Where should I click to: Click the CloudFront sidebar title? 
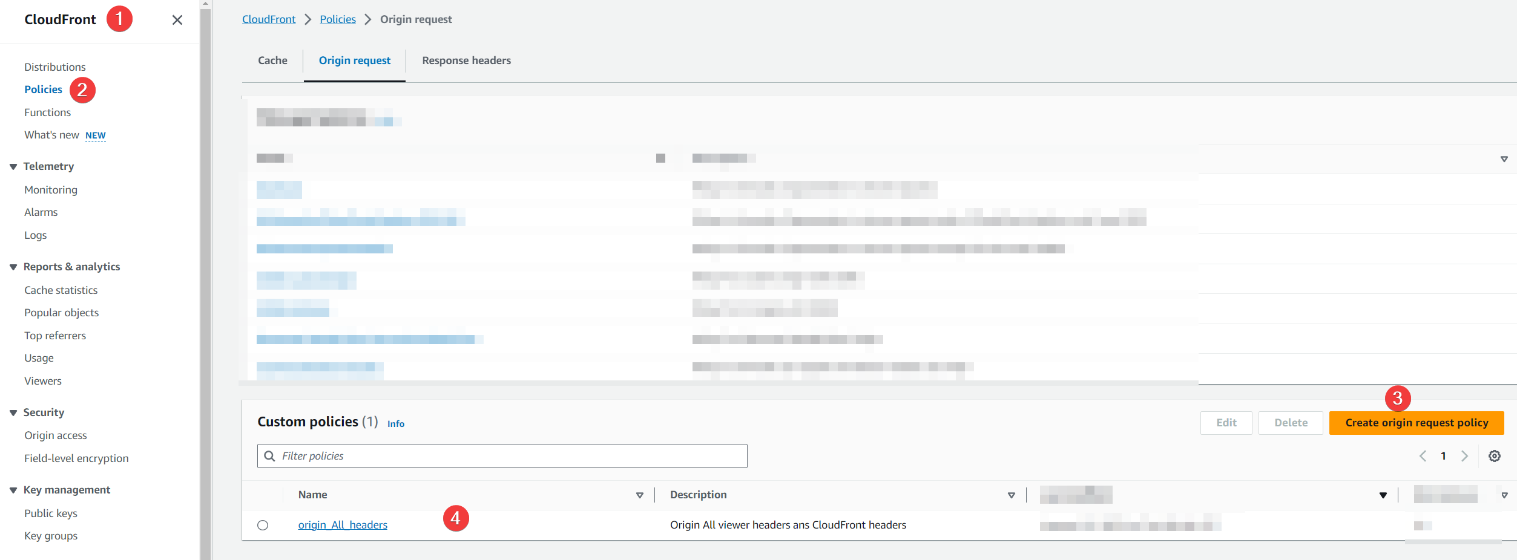point(60,19)
